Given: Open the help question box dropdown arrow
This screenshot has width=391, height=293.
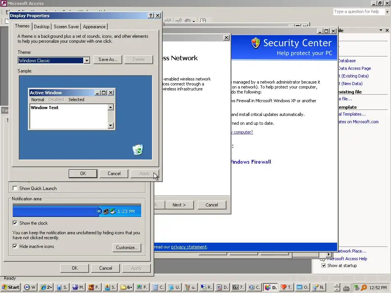Looking at the screenshot, I should (387, 12).
